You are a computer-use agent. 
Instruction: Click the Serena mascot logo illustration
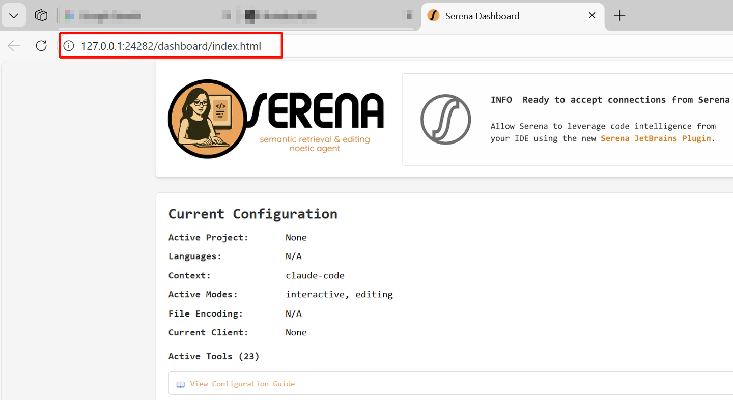click(x=206, y=119)
